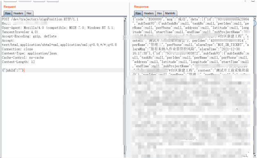Click the Response pane scroll-up arrow
The height and width of the screenshot is (158, 257).
click(255, 19)
